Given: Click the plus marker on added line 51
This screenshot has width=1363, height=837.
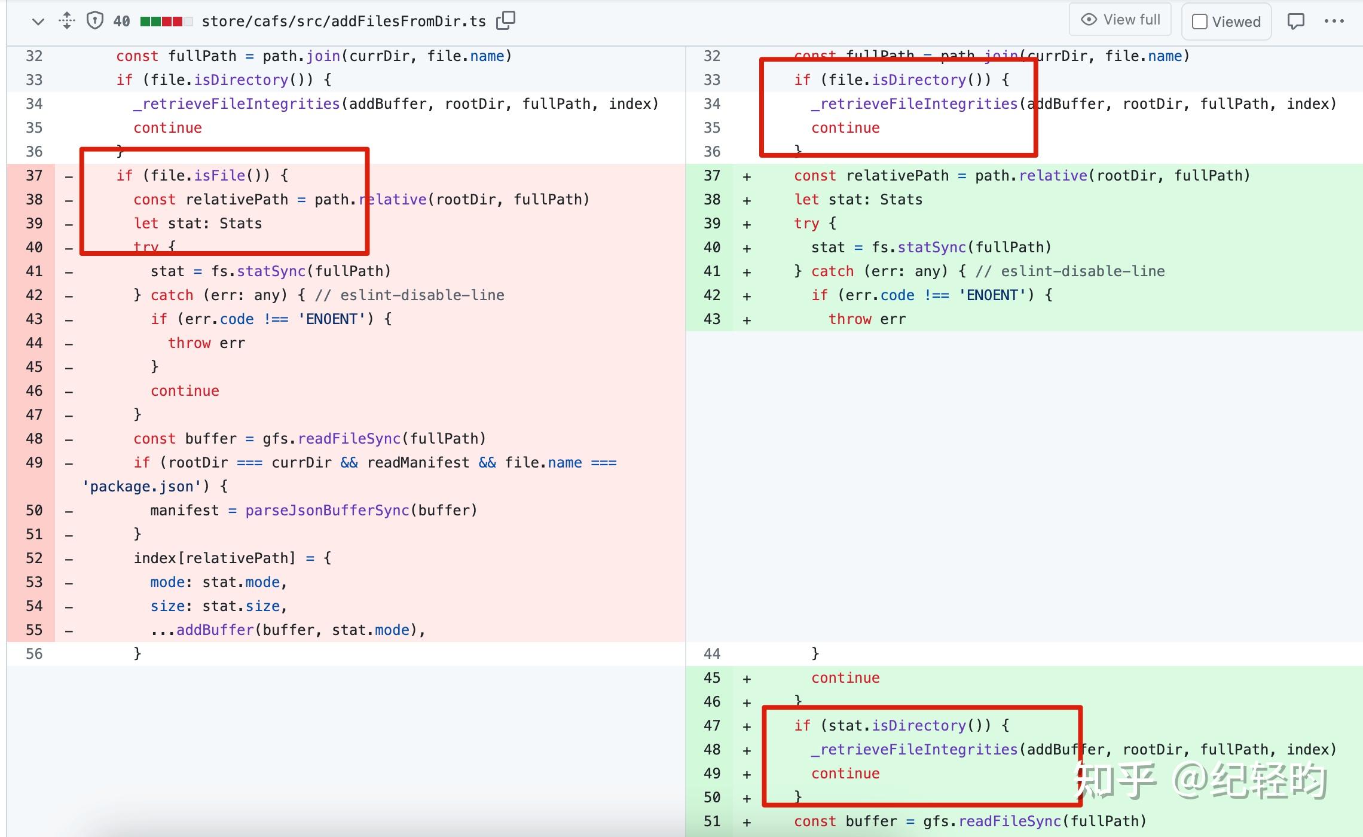Looking at the screenshot, I should coord(747,822).
